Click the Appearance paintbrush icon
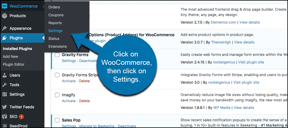 pos(4,28)
